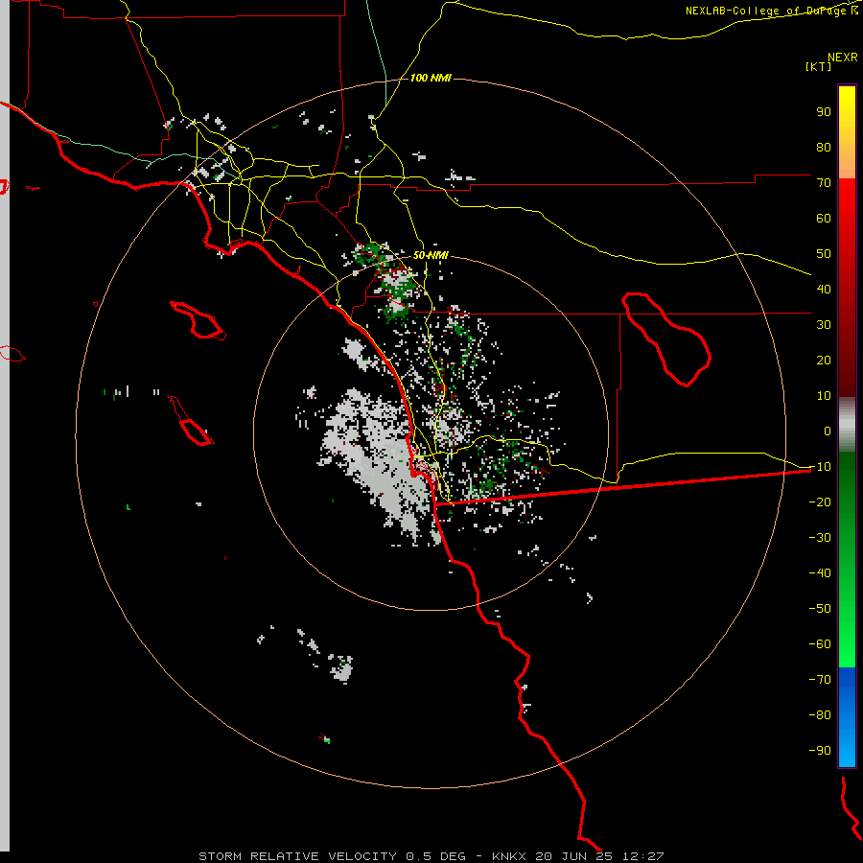Click the 90 value on the velocity scale
863x863 pixels.
824,112
